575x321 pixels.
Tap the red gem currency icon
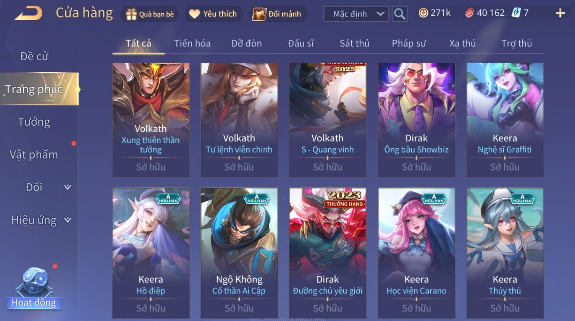[x=469, y=13]
